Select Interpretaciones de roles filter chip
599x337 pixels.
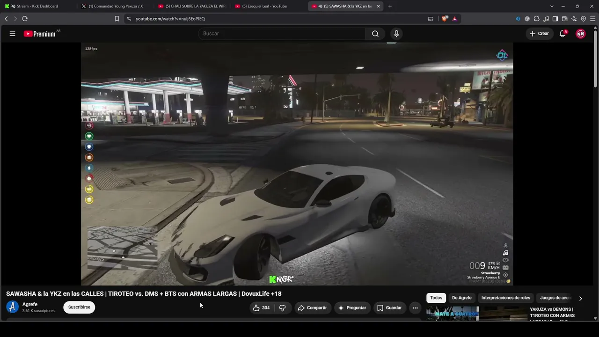point(506,298)
